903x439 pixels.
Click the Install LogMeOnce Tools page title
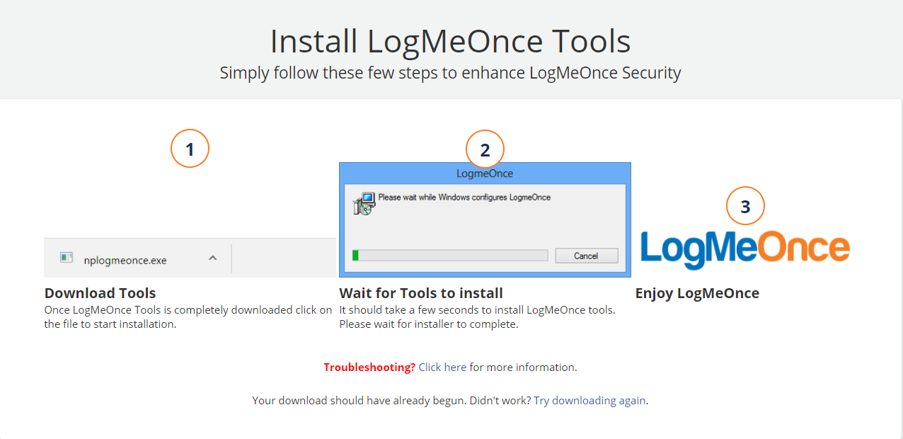(451, 41)
